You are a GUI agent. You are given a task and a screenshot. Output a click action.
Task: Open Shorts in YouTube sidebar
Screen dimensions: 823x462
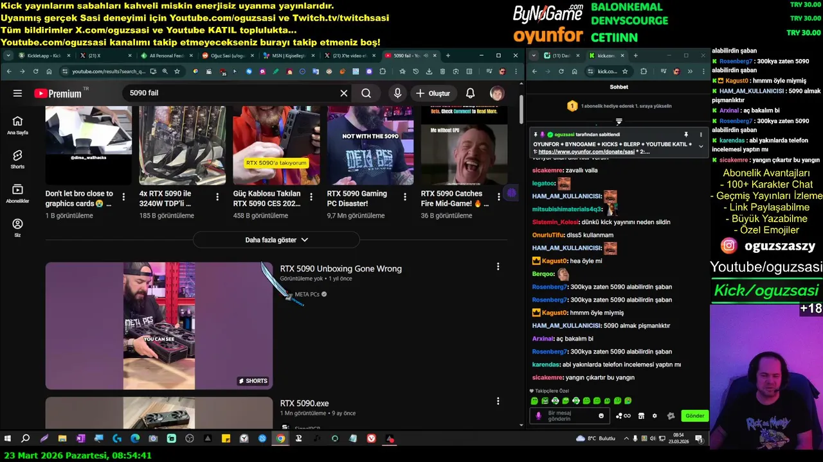pyautogui.click(x=17, y=159)
